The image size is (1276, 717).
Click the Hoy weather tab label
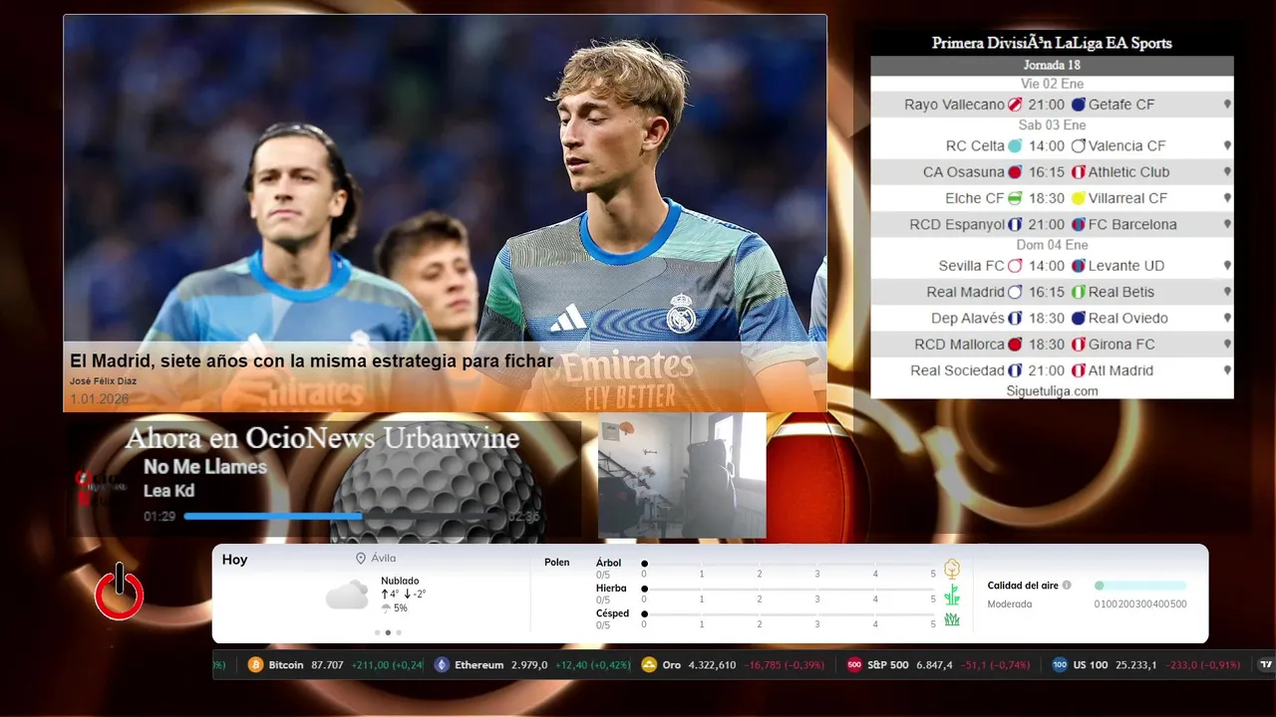(x=234, y=560)
